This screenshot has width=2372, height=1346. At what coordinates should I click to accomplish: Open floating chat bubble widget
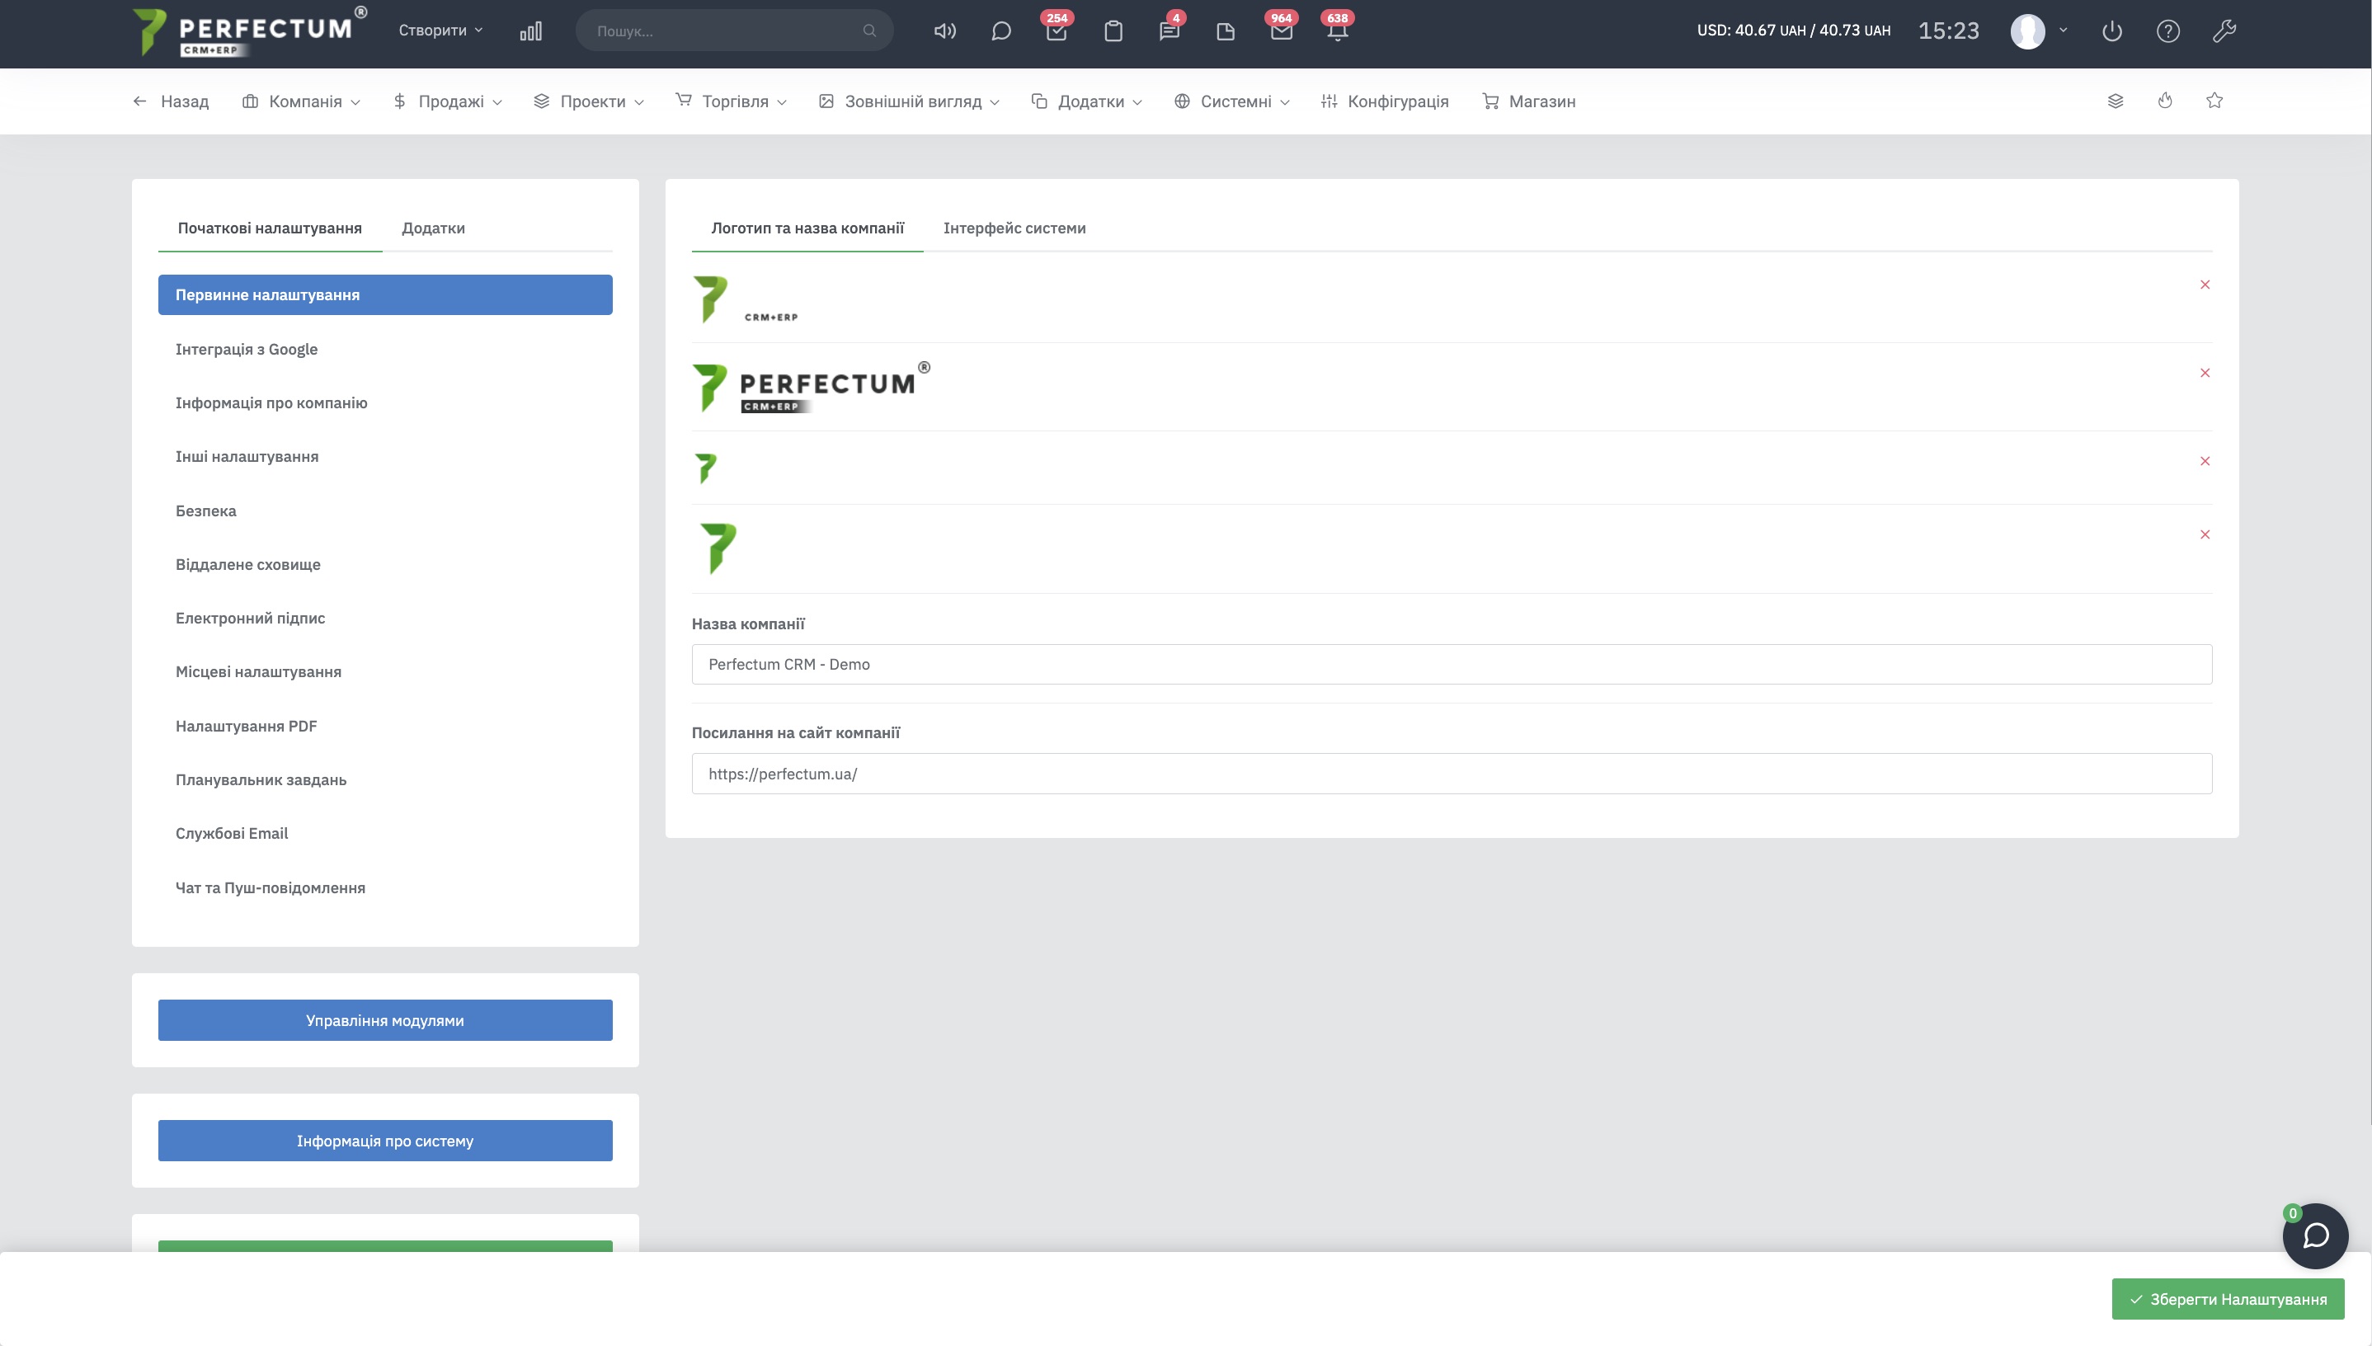pyautogui.click(x=2315, y=1235)
